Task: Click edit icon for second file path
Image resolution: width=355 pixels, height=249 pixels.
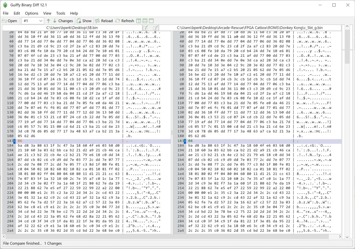Action: tap(156, 28)
